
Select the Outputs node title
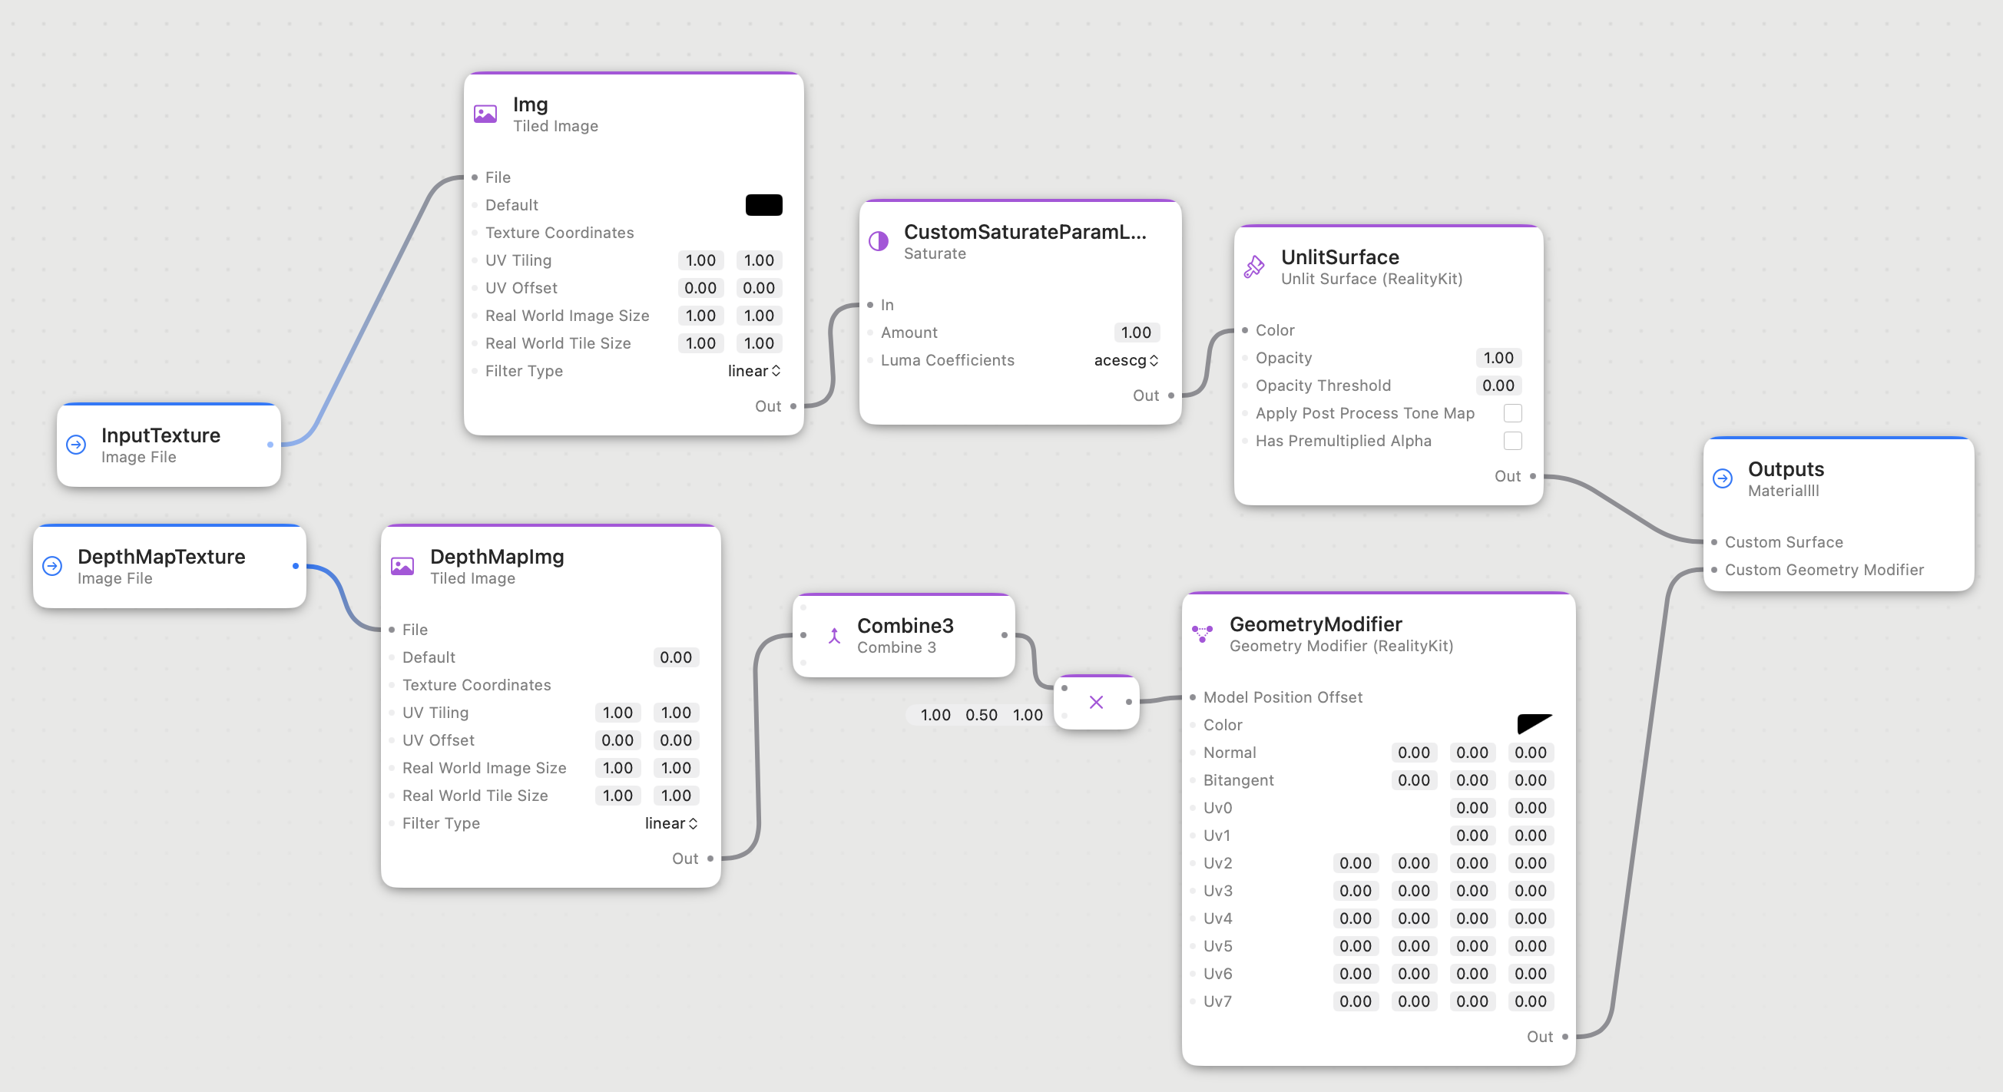1786,468
